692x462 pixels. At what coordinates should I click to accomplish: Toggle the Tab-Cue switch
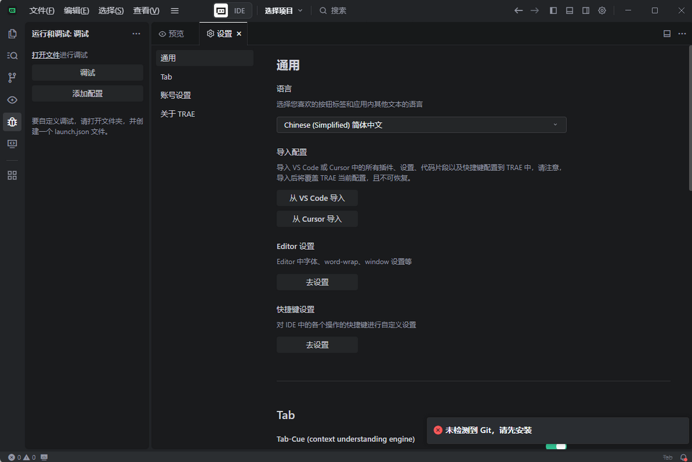tap(556, 446)
